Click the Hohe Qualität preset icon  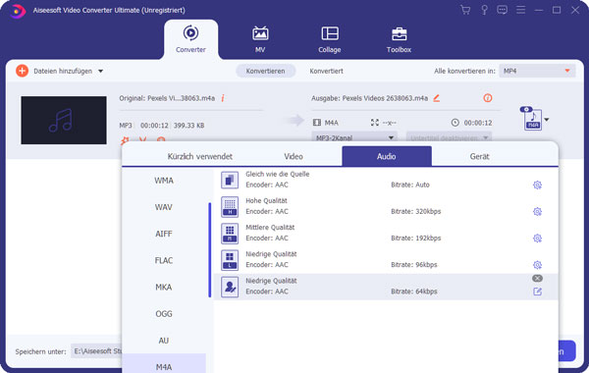point(230,207)
